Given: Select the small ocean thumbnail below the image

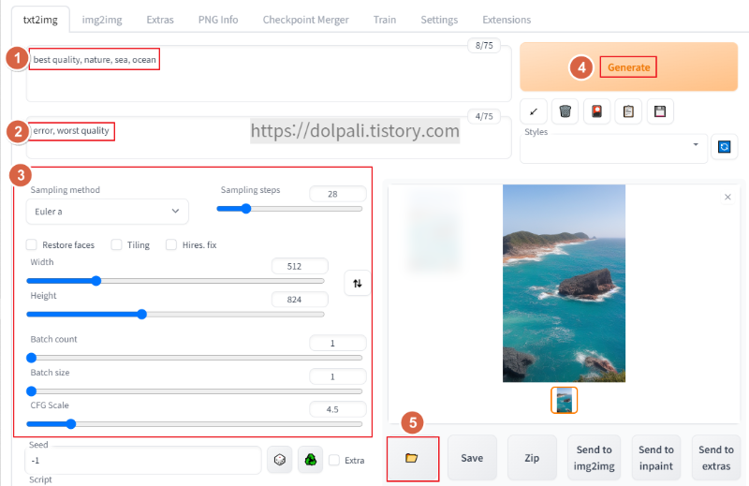Looking at the screenshot, I should coord(565,400).
